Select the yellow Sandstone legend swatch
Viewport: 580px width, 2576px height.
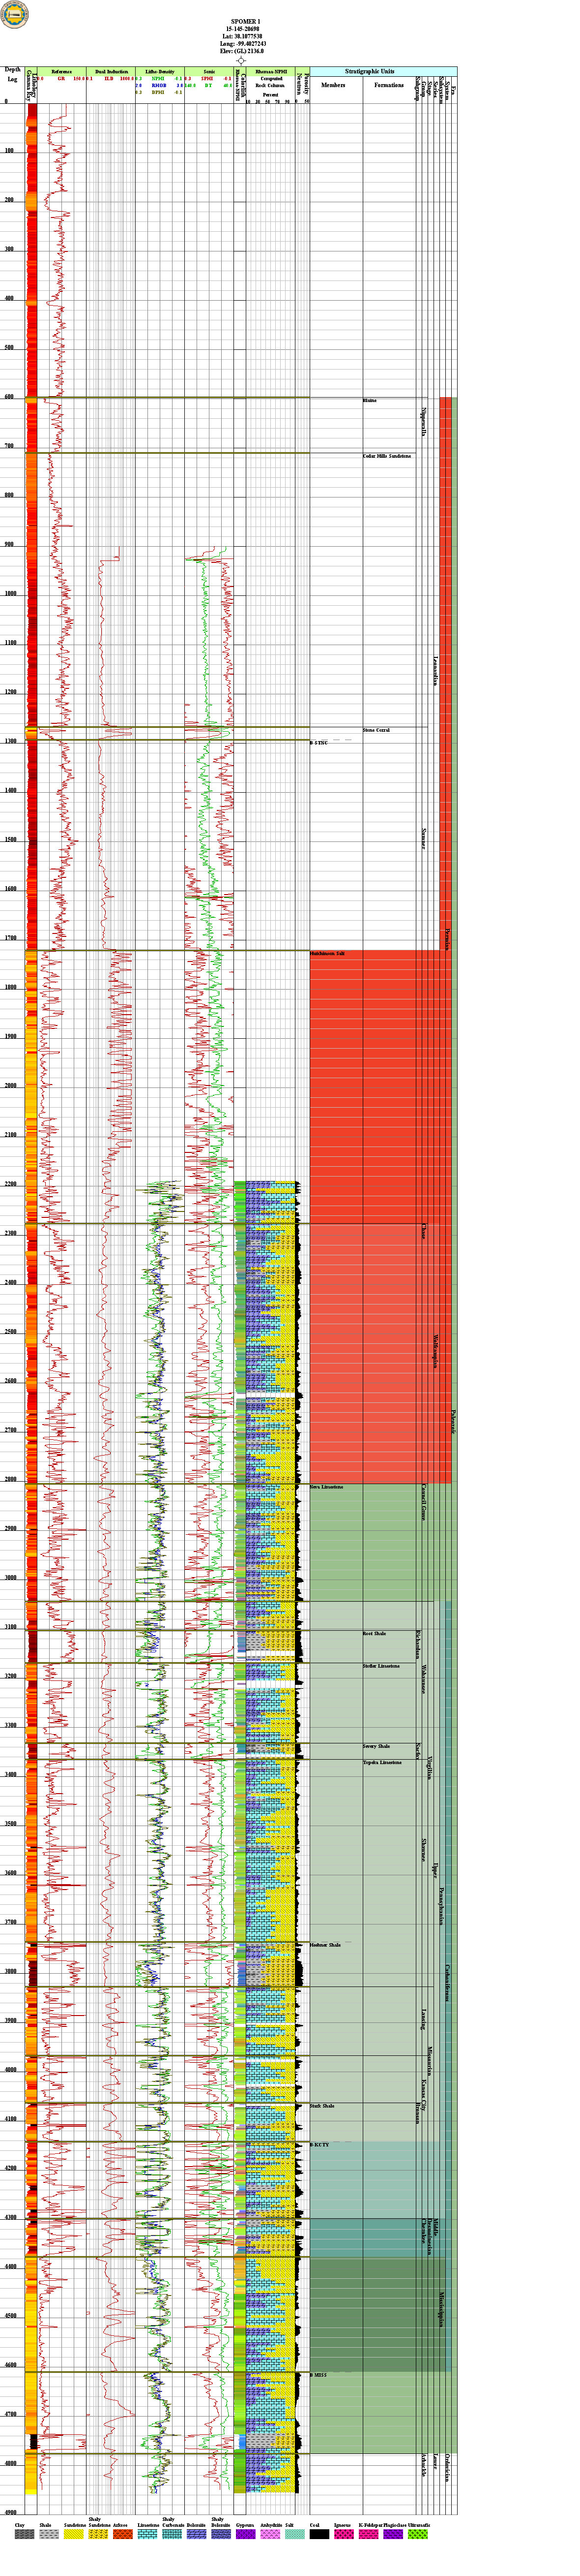tap(74, 2535)
